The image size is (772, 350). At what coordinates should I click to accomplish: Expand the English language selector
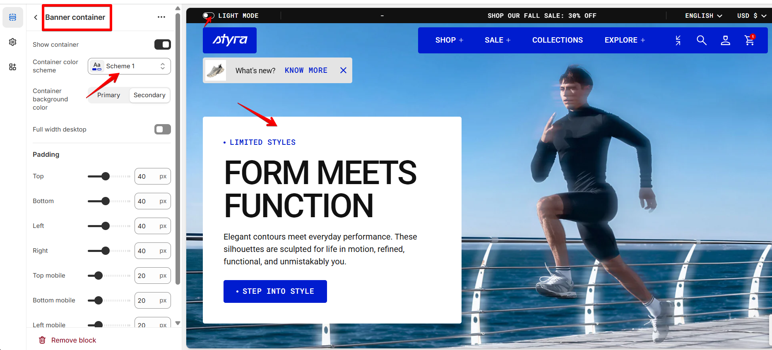(x=703, y=16)
